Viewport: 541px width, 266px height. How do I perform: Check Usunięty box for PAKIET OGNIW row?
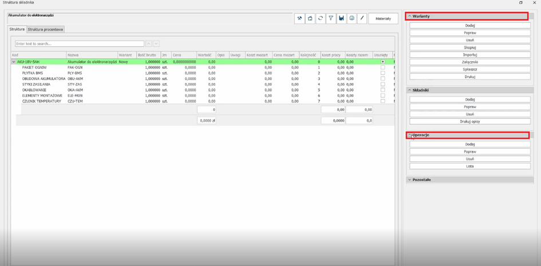coord(383,68)
